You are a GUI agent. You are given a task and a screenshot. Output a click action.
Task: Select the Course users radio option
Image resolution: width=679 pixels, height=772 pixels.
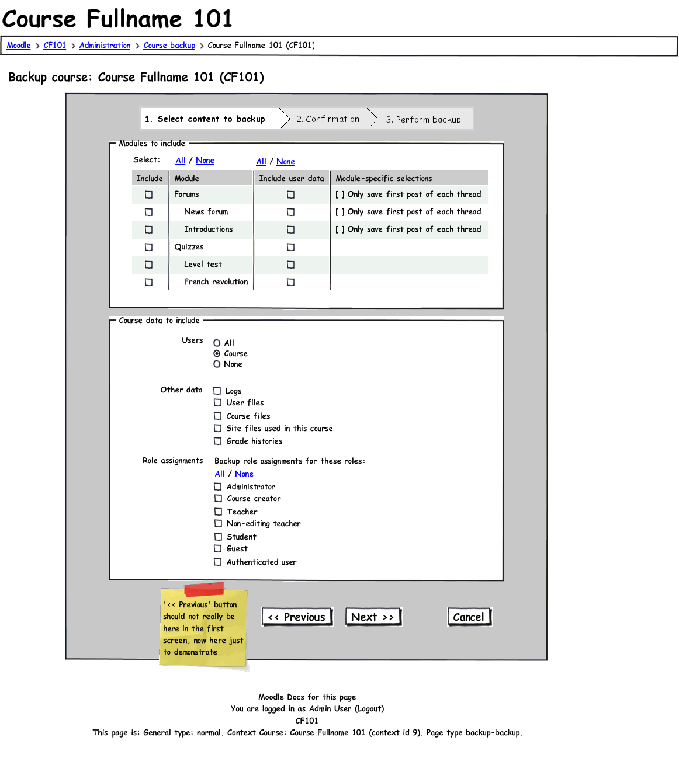[x=217, y=353]
